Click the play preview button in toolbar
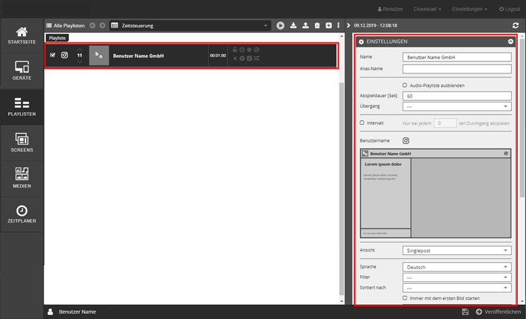The image size is (526, 319). click(x=281, y=26)
